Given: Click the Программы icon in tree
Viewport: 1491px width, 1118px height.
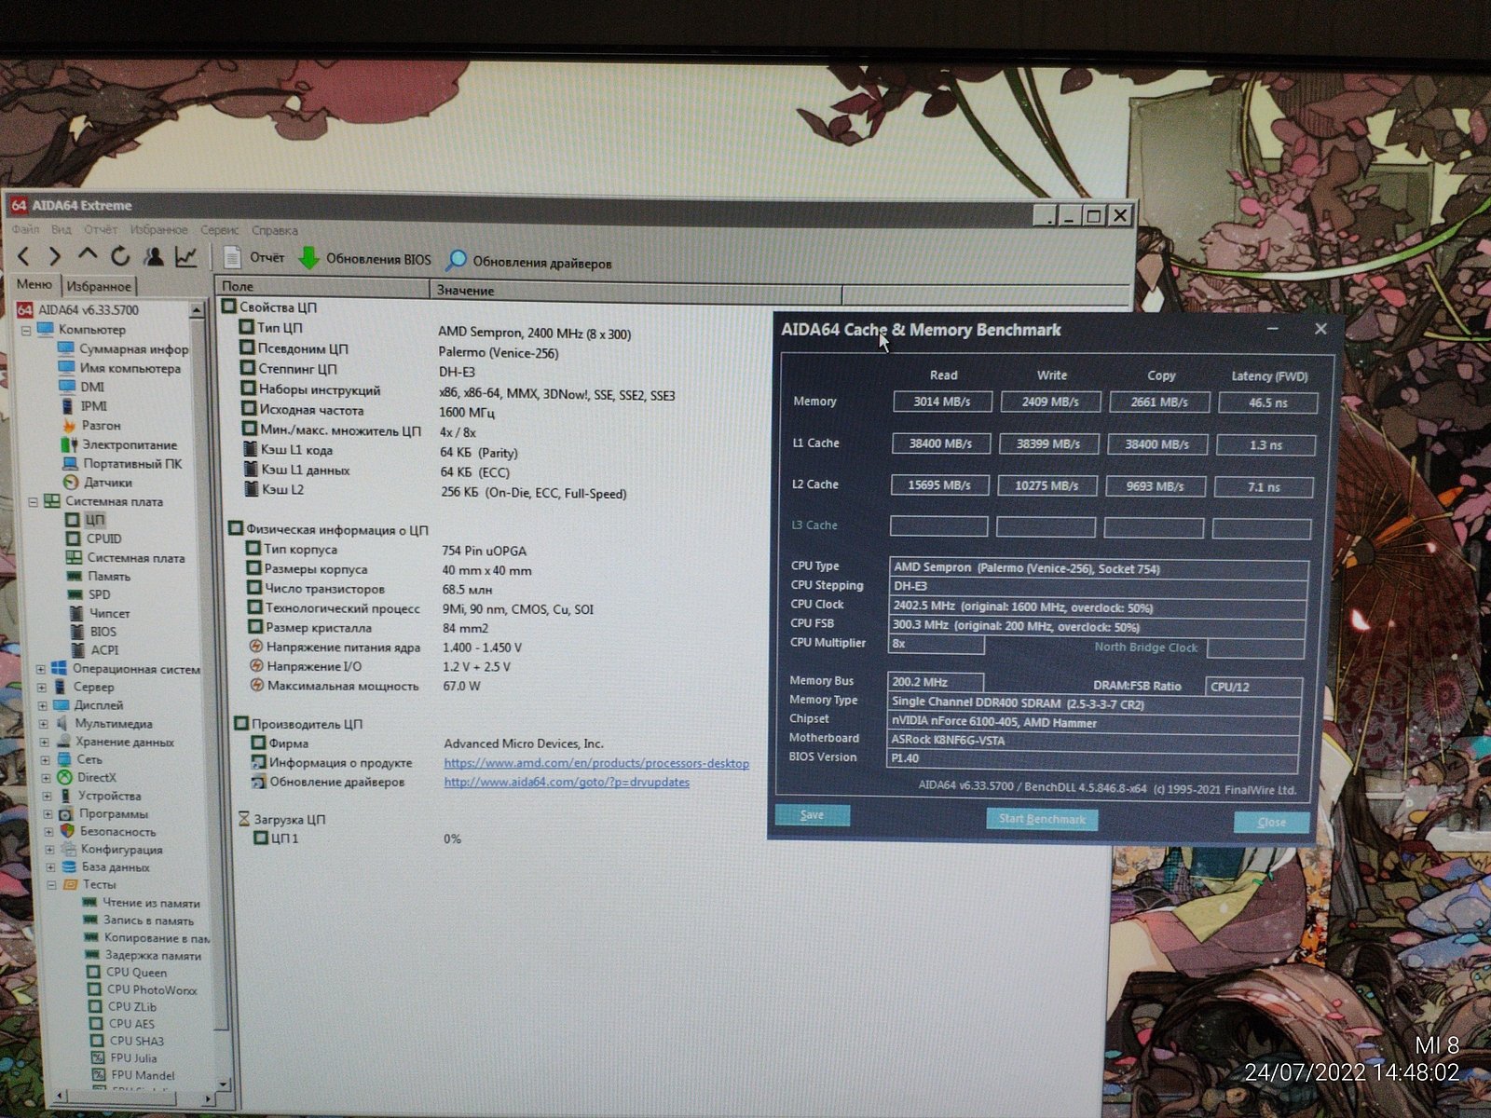Looking at the screenshot, I should click(65, 813).
